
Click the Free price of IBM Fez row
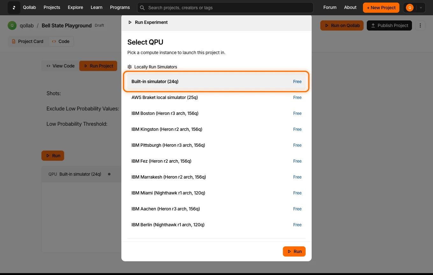point(297,161)
